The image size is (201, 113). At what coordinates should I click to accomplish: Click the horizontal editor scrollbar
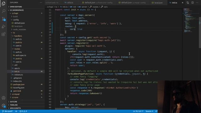[86, 109]
